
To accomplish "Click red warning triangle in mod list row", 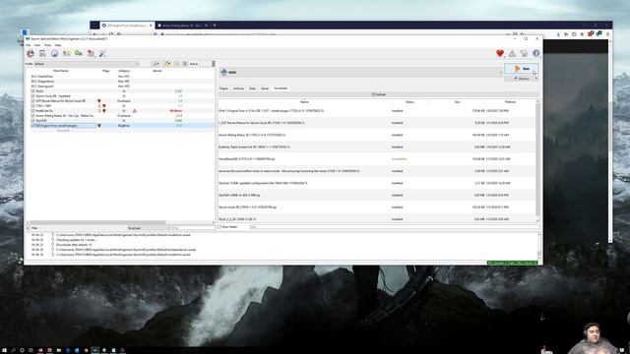I will pos(135,111).
